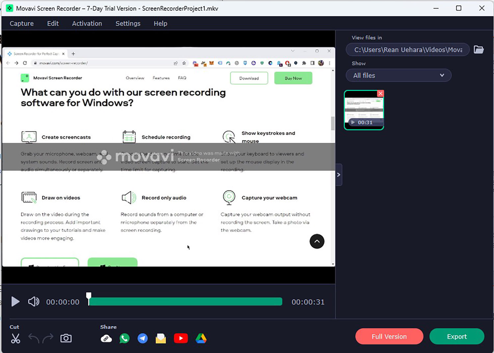Image resolution: width=494 pixels, height=353 pixels.
Task: Open the Activation menu
Action: coord(87,23)
